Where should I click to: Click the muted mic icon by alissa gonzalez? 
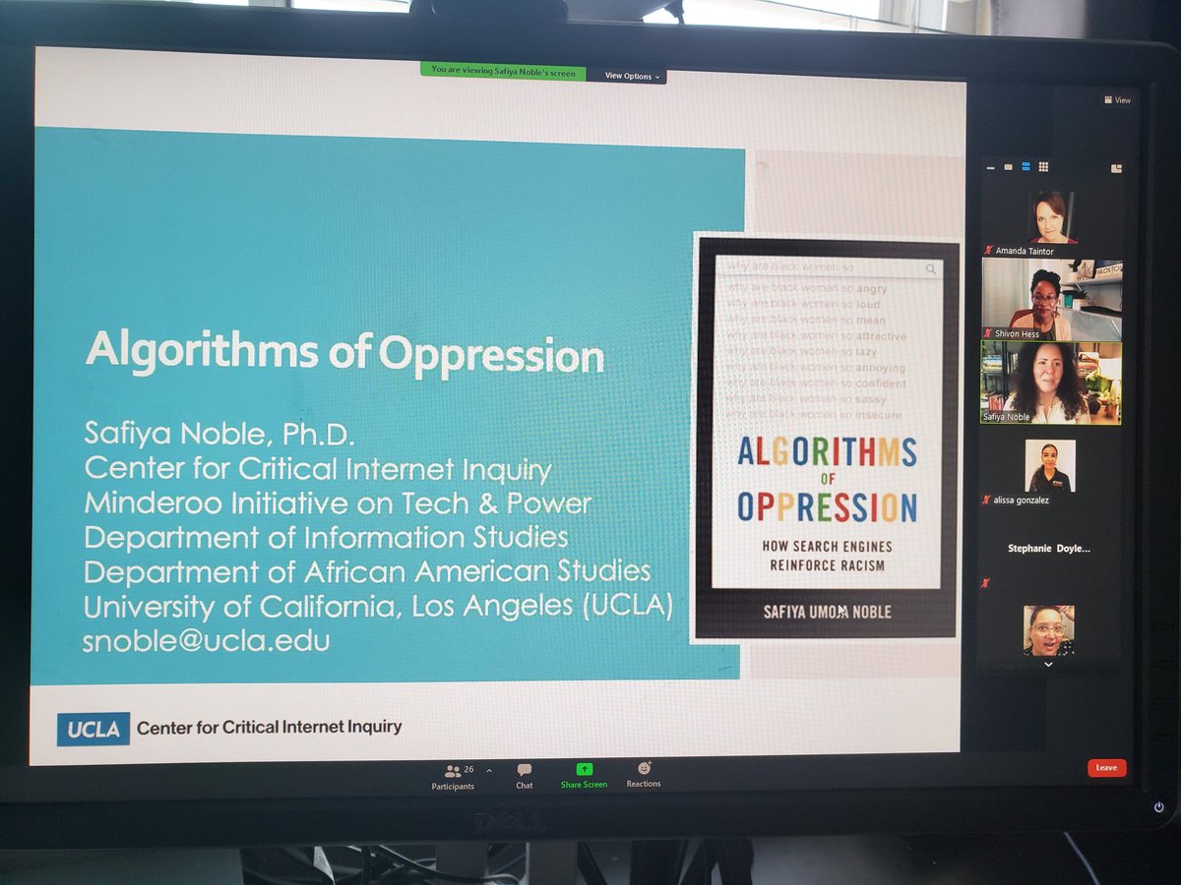[985, 500]
